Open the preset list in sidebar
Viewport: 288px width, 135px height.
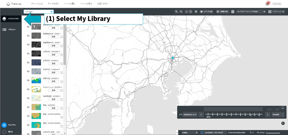(x=9, y=29)
